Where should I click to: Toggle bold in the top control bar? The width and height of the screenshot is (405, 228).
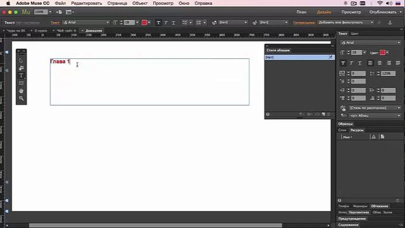click(158, 23)
